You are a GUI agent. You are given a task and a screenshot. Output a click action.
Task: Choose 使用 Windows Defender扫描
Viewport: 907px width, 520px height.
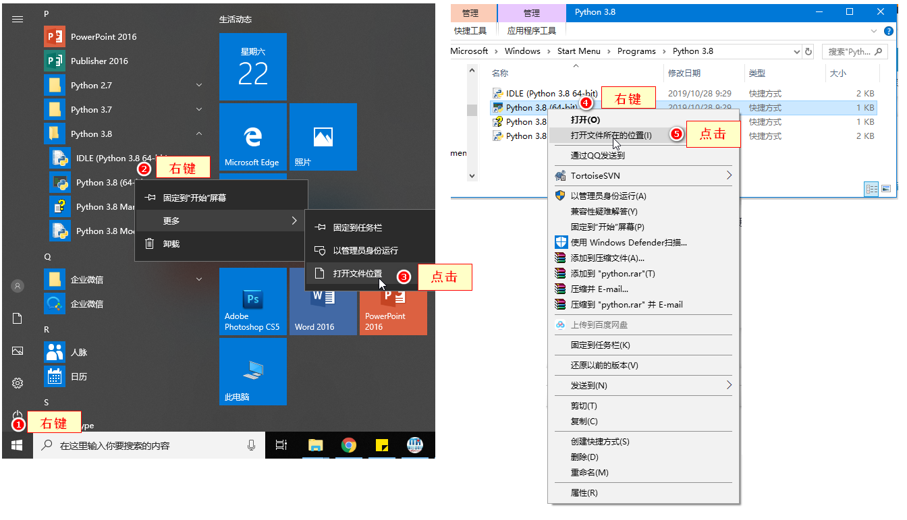click(642, 242)
